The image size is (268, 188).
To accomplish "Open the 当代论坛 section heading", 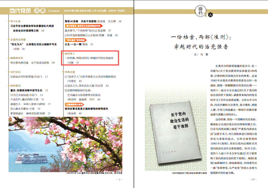I will click(x=15, y=72).
